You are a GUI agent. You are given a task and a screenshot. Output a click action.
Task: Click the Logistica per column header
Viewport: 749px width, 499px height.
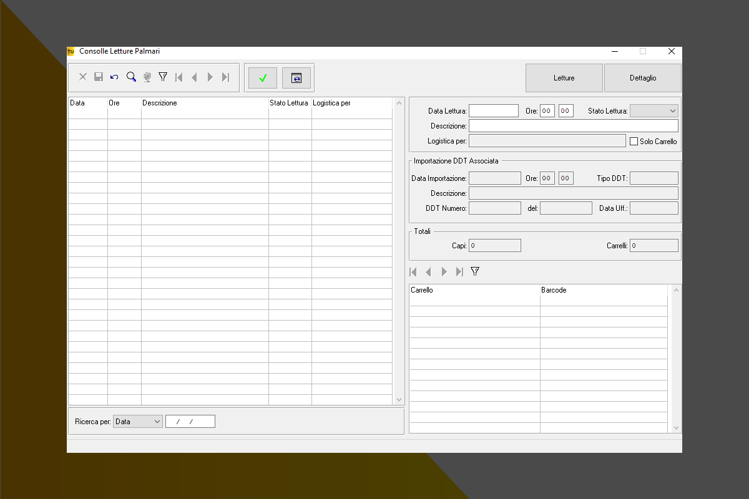(x=352, y=103)
